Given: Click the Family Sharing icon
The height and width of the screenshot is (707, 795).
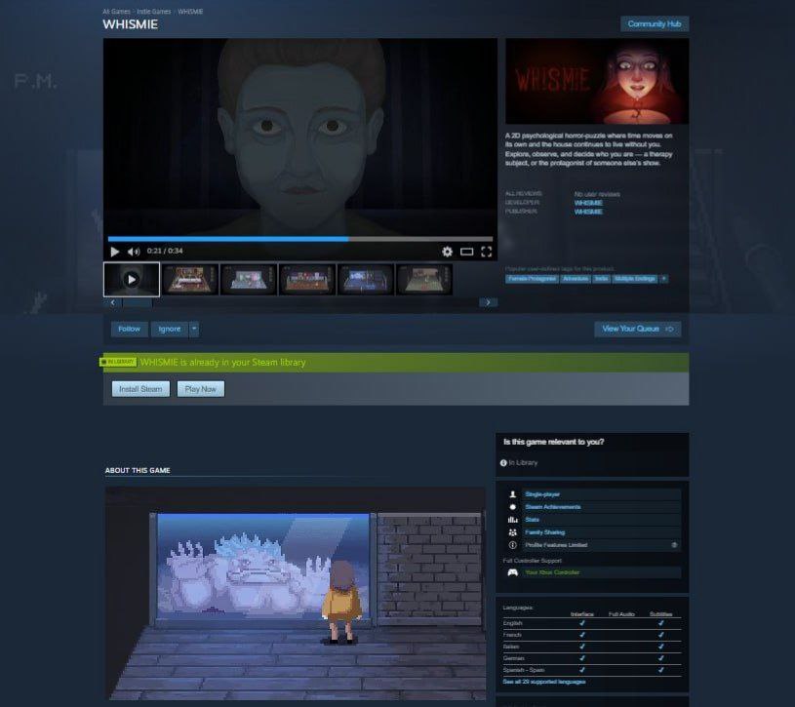Looking at the screenshot, I should pyautogui.click(x=512, y=532).
